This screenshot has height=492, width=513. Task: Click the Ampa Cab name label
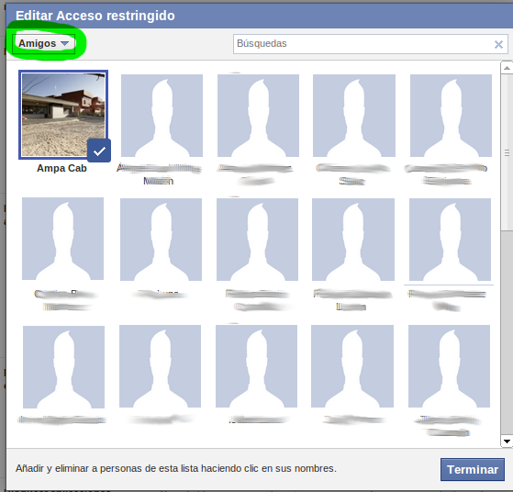tap(61, 168)
